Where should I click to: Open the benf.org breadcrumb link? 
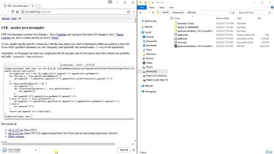tap(6, 18)
